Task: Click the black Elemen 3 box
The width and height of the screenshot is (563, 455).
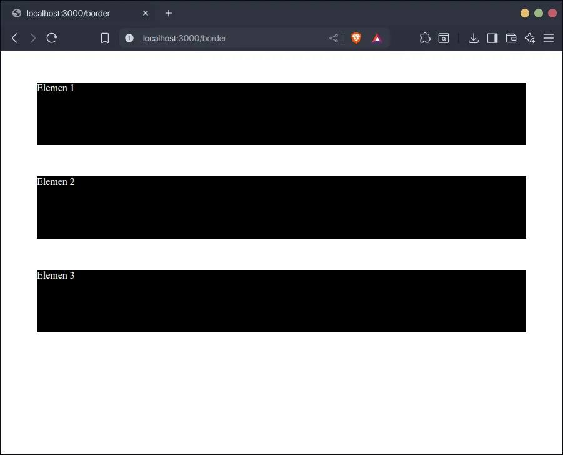Action: point(281,301)
